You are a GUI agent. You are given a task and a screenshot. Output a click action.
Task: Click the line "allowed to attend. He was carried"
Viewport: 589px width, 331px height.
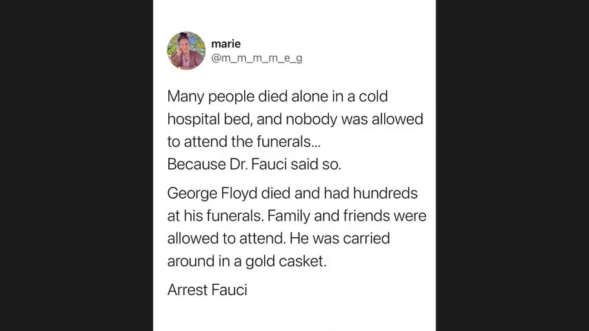[278, 239]
